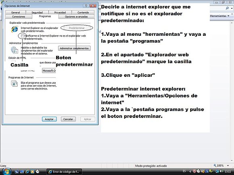Click Show Desktop icon in Quick Launch

17,171
